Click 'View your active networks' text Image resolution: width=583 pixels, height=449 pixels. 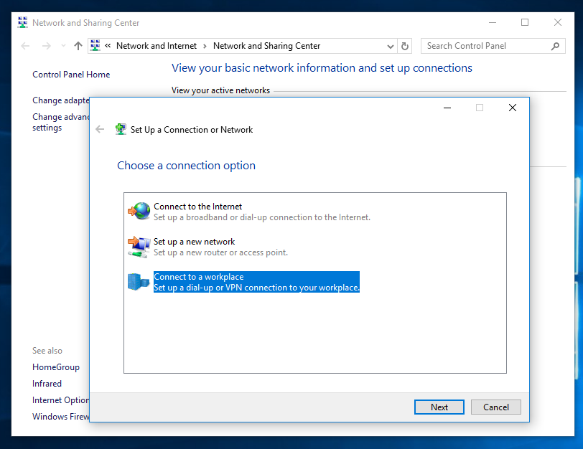220,90
